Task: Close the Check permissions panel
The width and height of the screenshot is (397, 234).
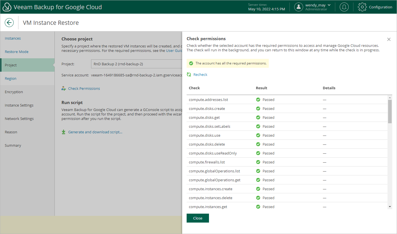Action: tap(389, 39)
